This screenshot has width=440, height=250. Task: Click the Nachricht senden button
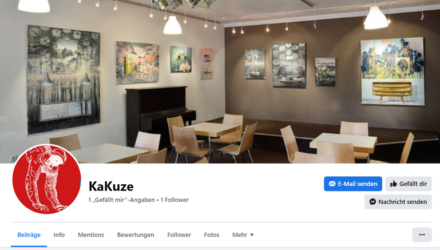click(398, 202)
